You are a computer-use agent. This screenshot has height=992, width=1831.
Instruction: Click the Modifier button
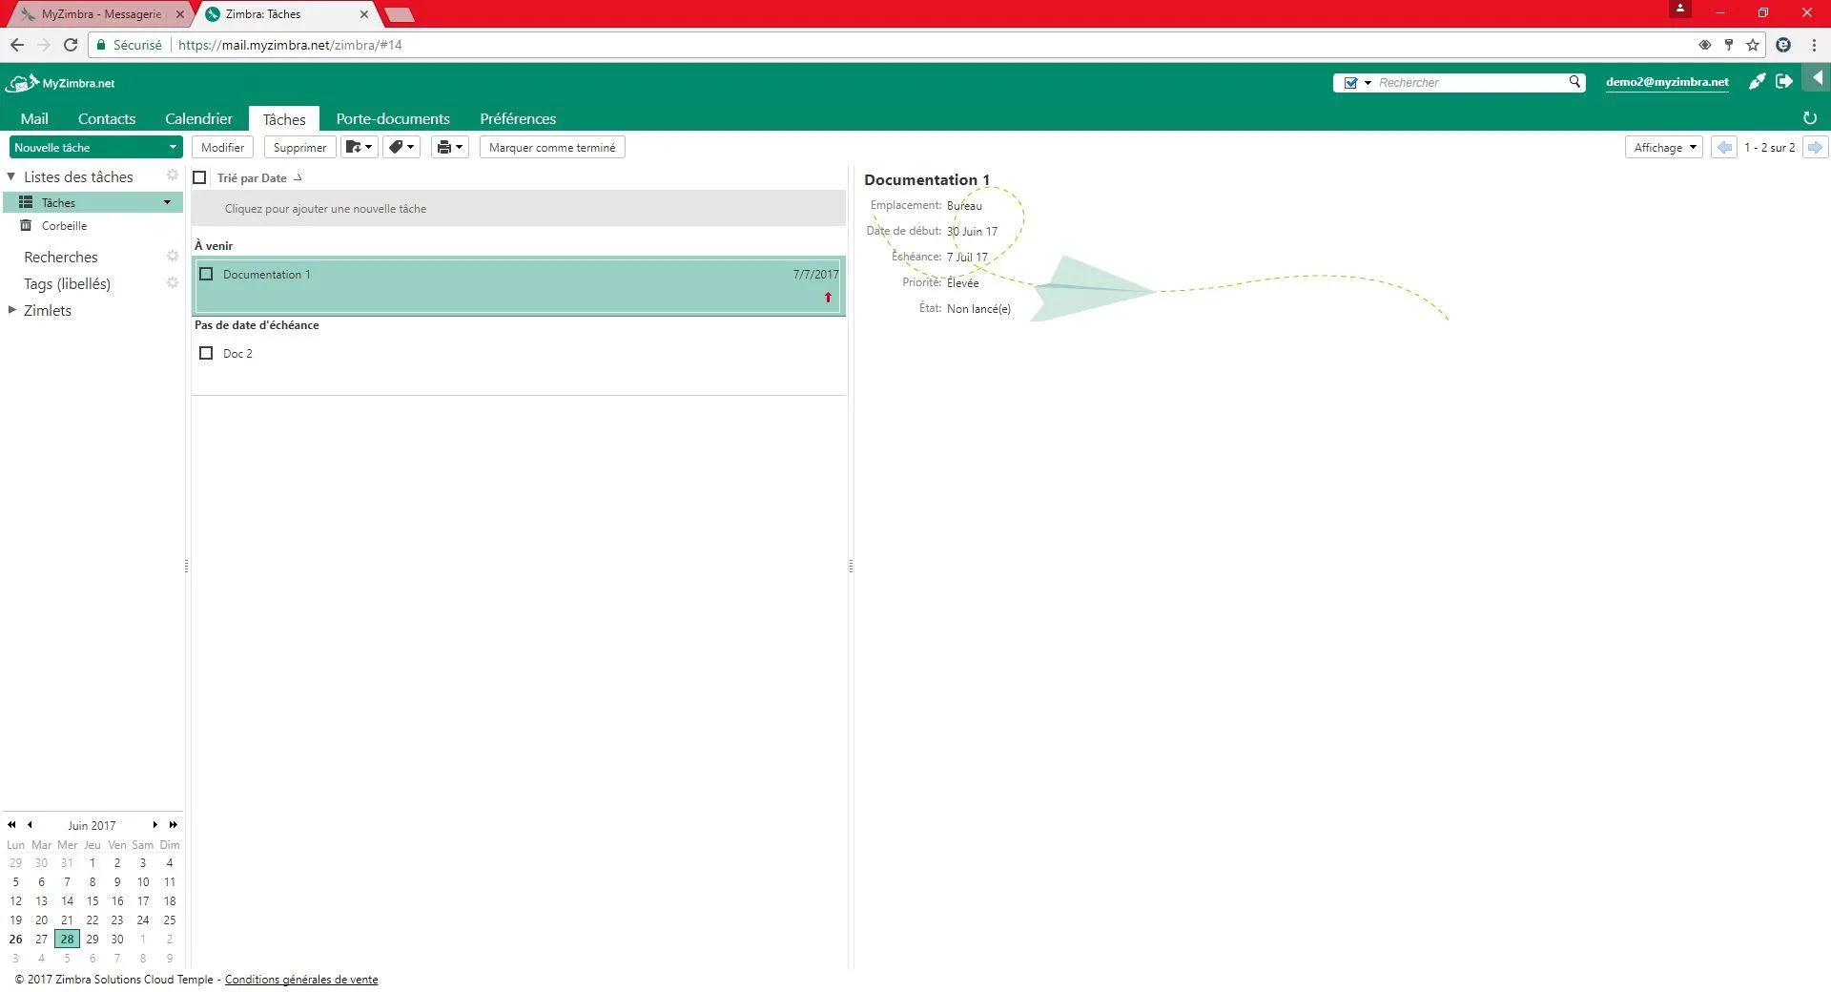tap(222, 147)
